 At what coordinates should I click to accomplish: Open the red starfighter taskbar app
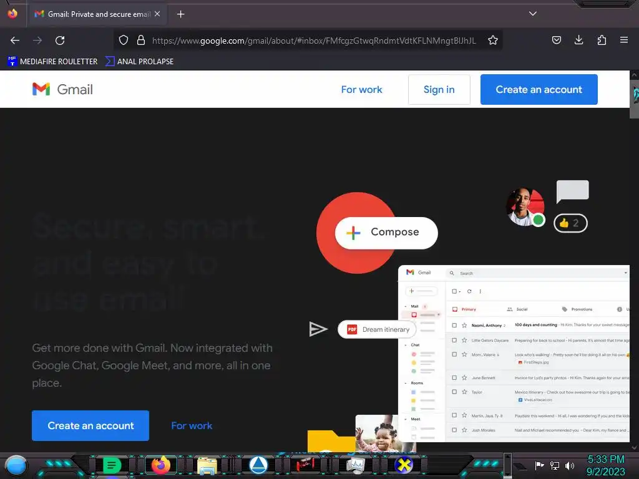[305, 464]
